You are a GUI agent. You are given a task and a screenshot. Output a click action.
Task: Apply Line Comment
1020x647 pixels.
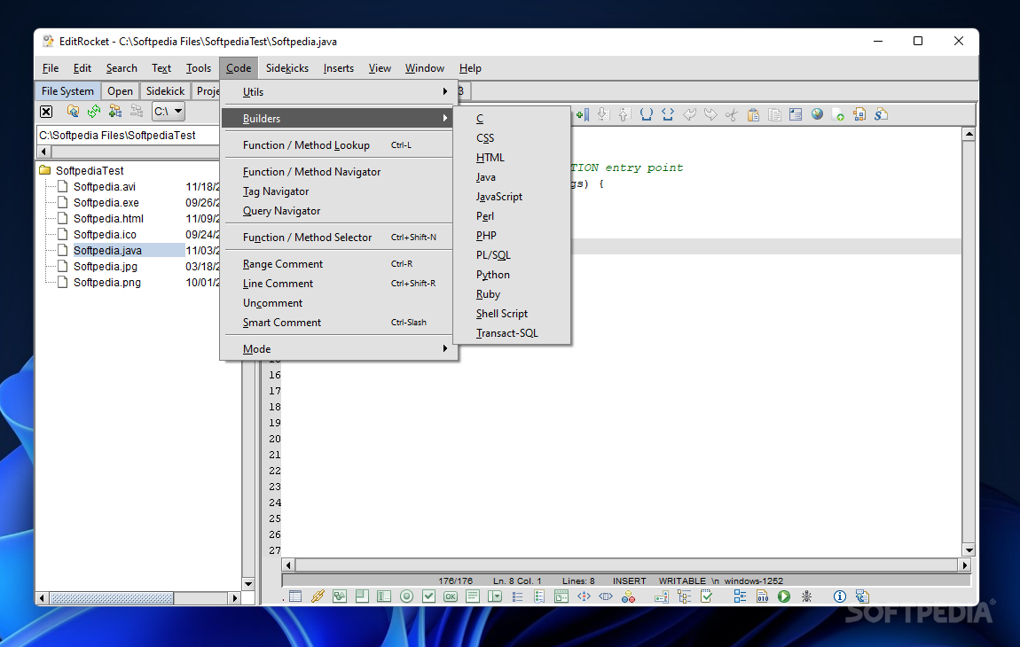pyautogui.click(x=338, y=284)
